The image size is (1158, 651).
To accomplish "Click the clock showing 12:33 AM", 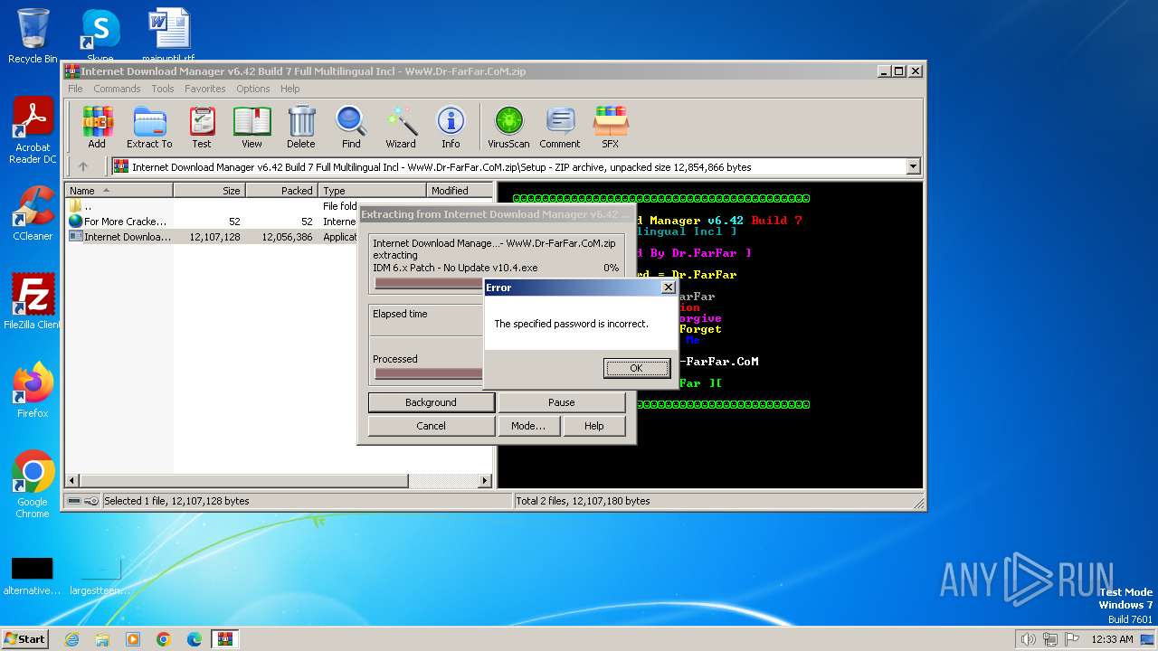I will (x=1112, y=639).
